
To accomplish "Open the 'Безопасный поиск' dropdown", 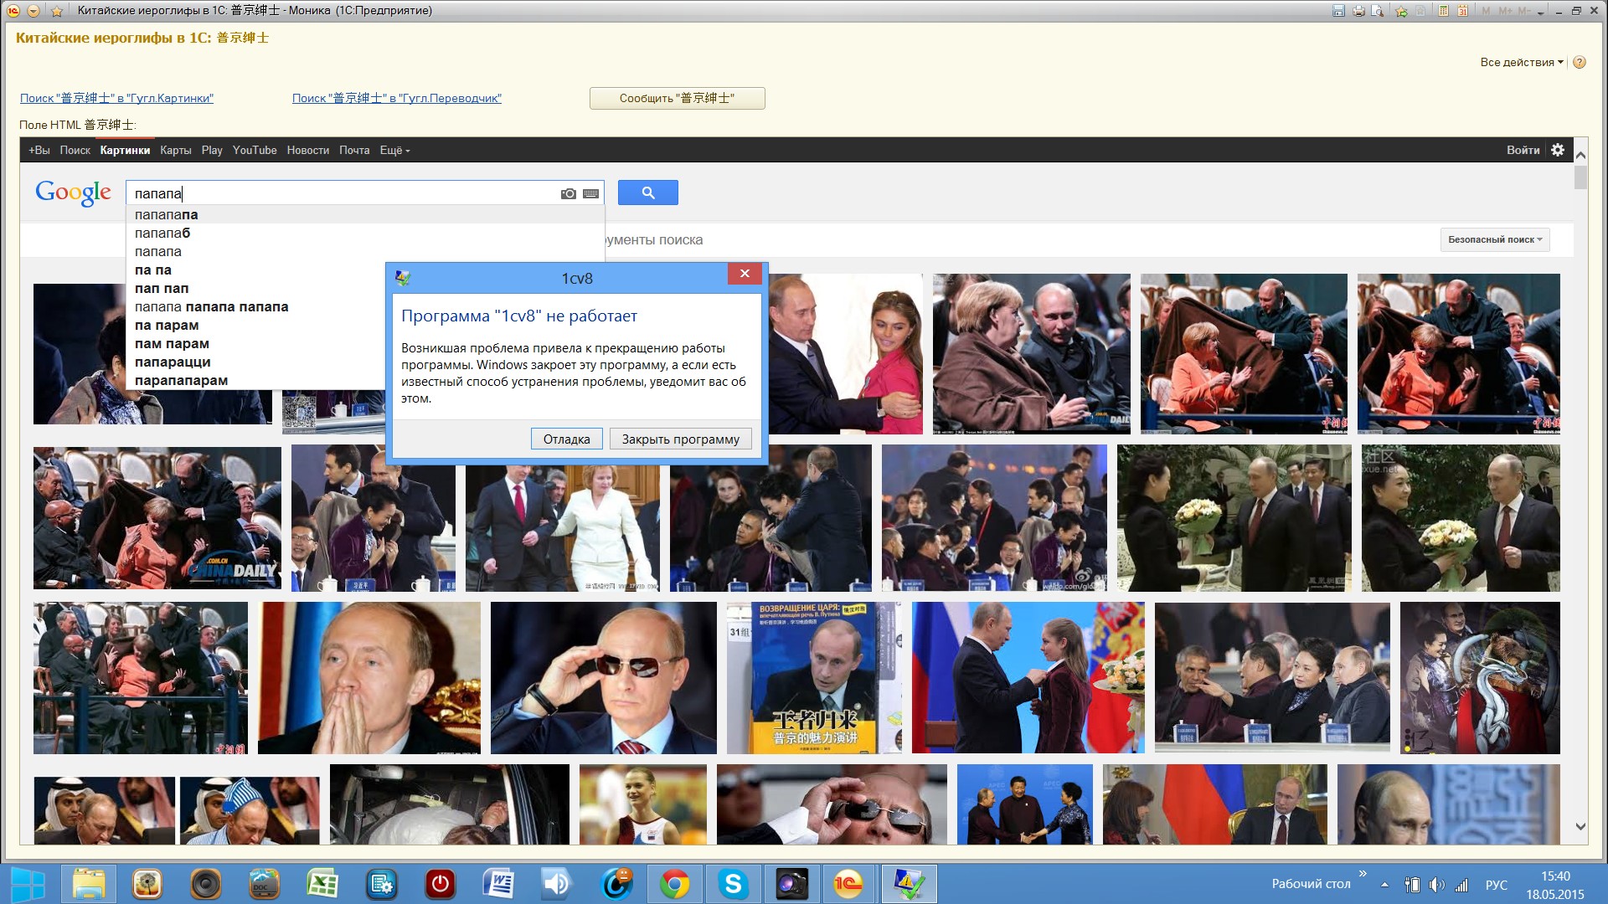I will click(x=1495, y=239).
